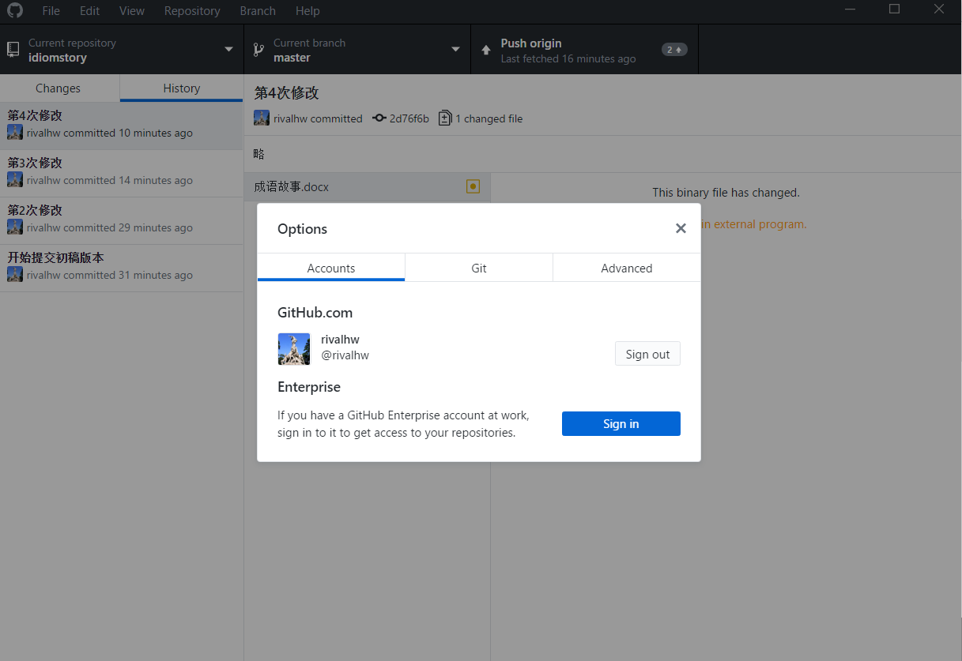Image resolution: width=962 pixels, height=661 pixels.
Task: Close the Options dialog with X
Action: (681, 228)
